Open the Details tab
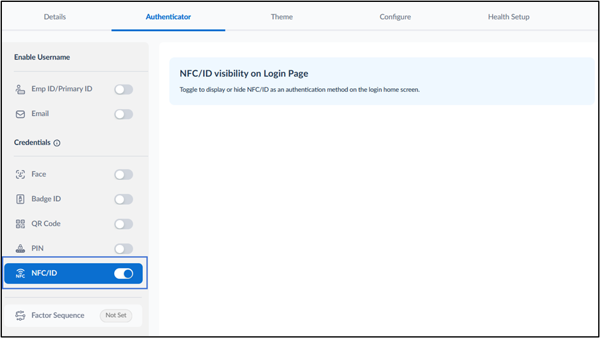This screenshot has height=338, width=600. (55, 17)
